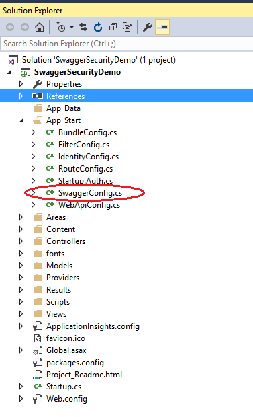This screenshot has height=417, width=253.
Task: Expand the Properties node
Action: pos(21,84)
